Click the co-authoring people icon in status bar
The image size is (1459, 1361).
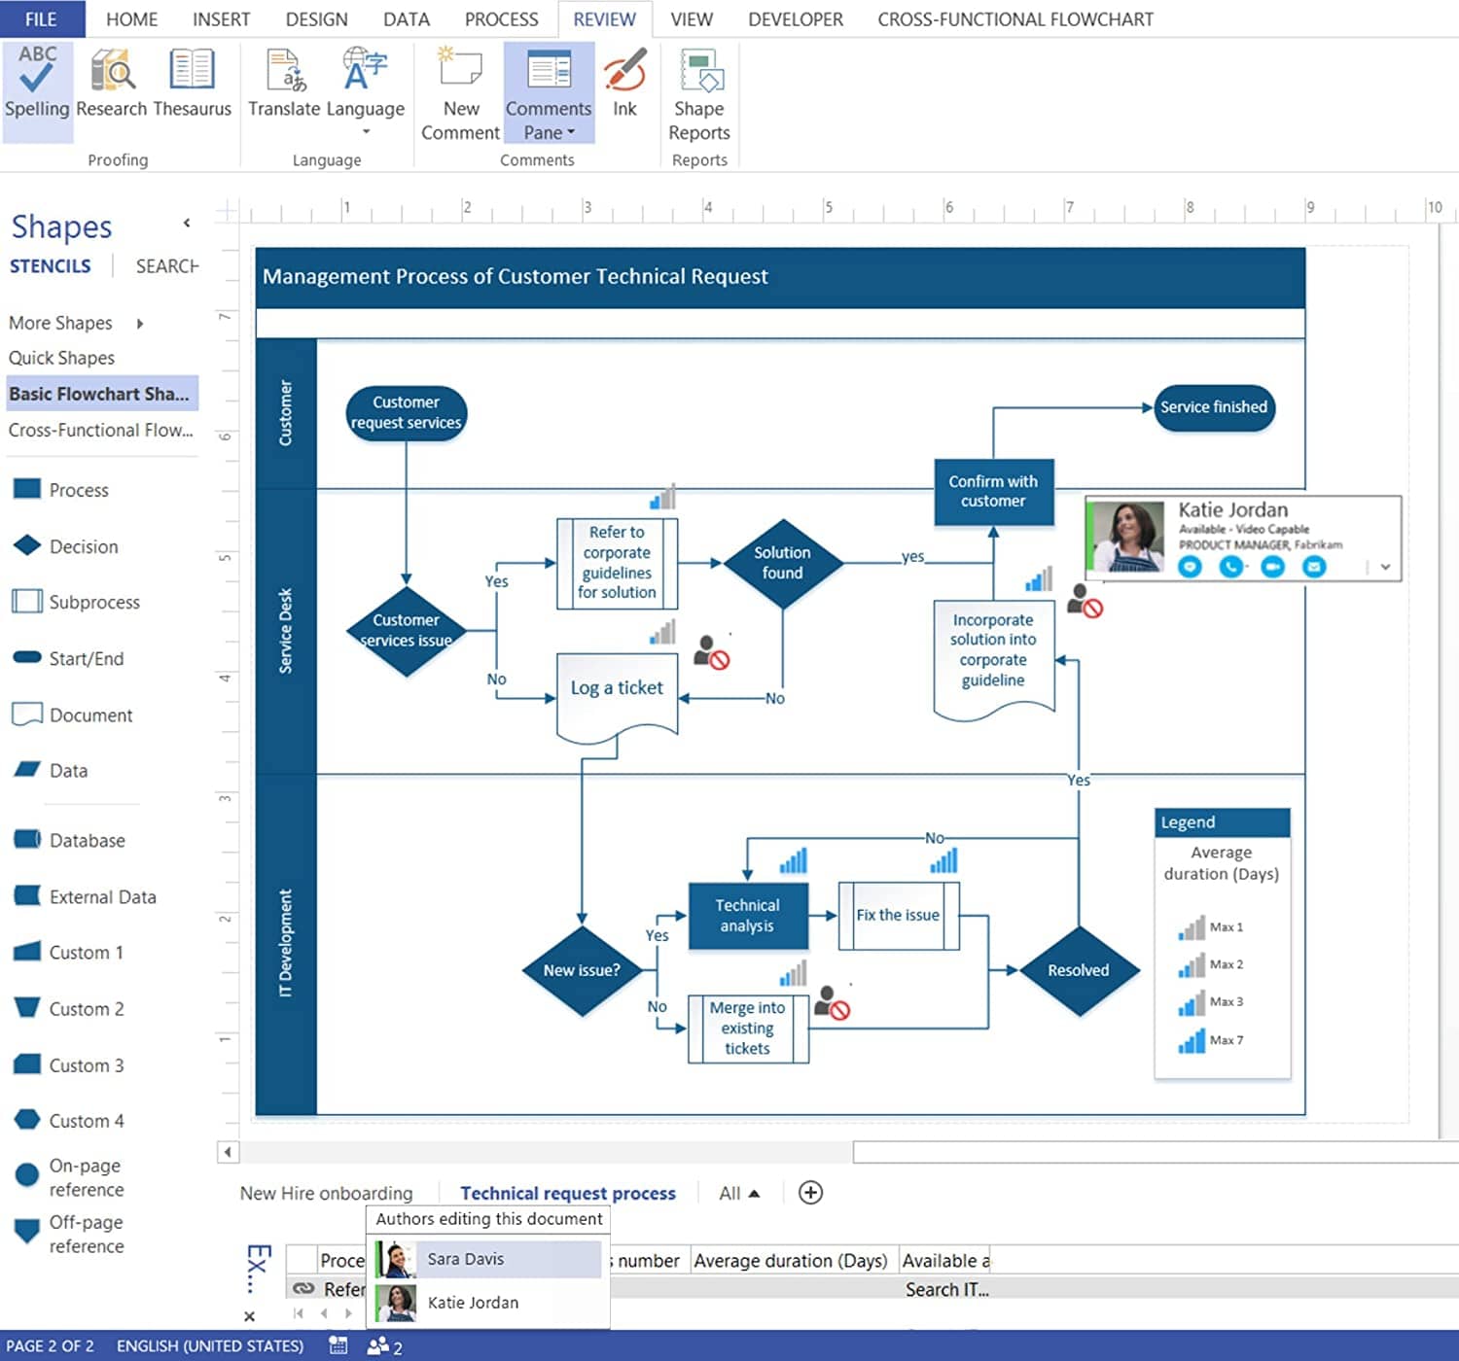pyautogui.click(x=379, y=1345)
